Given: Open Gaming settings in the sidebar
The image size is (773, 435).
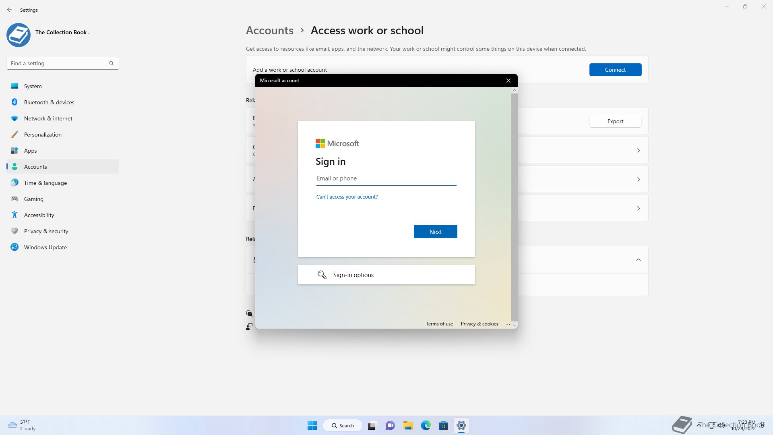Looking at the screenshot, I should pos(33,199).
